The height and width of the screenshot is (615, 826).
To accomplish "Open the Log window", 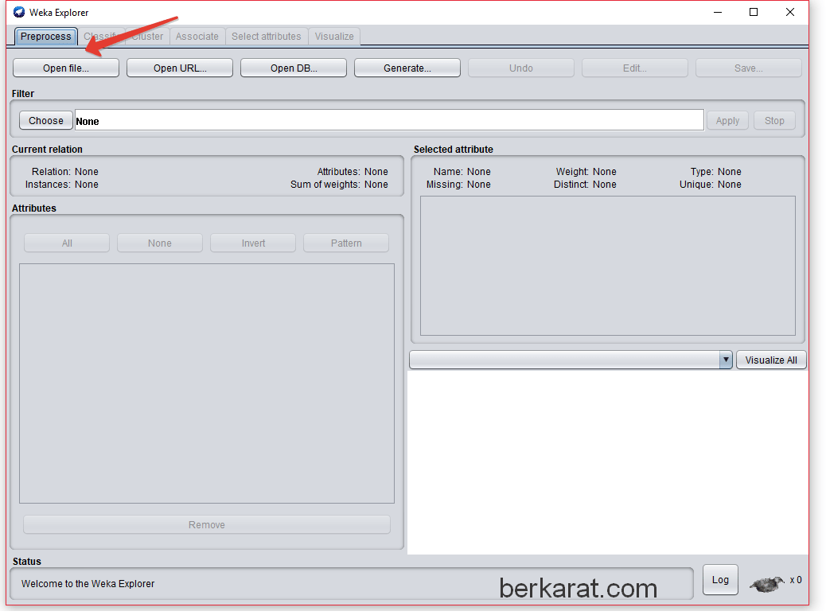I will pos(720,580).
